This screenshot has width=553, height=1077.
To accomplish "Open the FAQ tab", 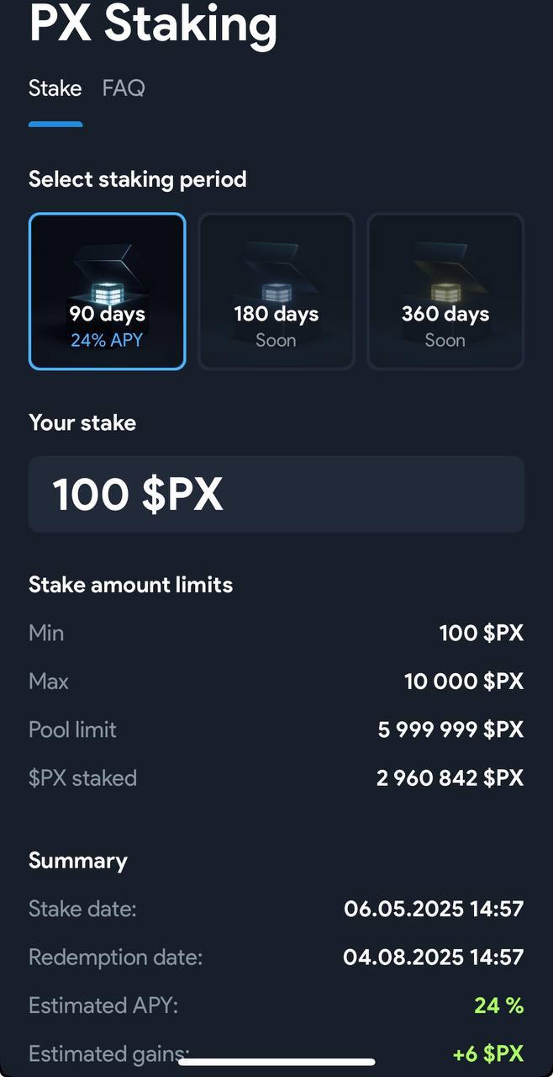I will click(x=124, y=88).
